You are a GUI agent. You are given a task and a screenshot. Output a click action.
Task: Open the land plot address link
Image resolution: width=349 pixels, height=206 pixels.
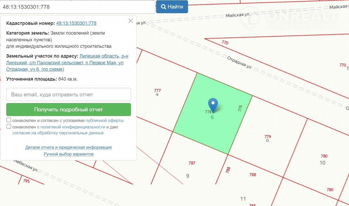click(x=67, y=63)
